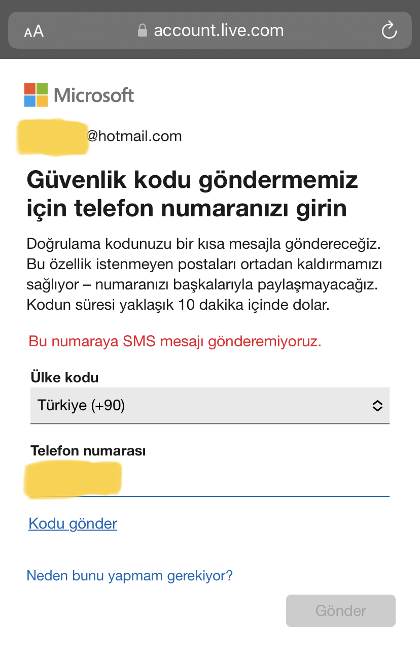Tap the account.live.com URL text
Image resolution: width=420 pixels, height=653 pixels.
[x=219, y=30]
